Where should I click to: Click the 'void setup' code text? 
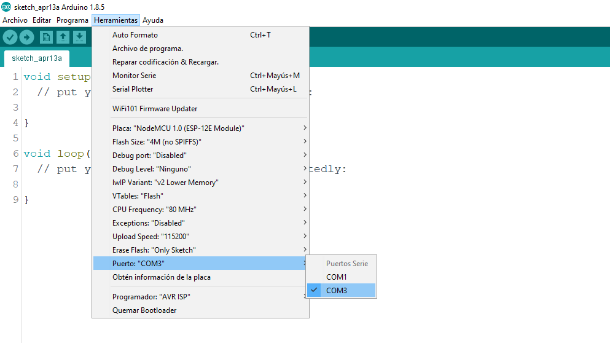pos(57,77)
